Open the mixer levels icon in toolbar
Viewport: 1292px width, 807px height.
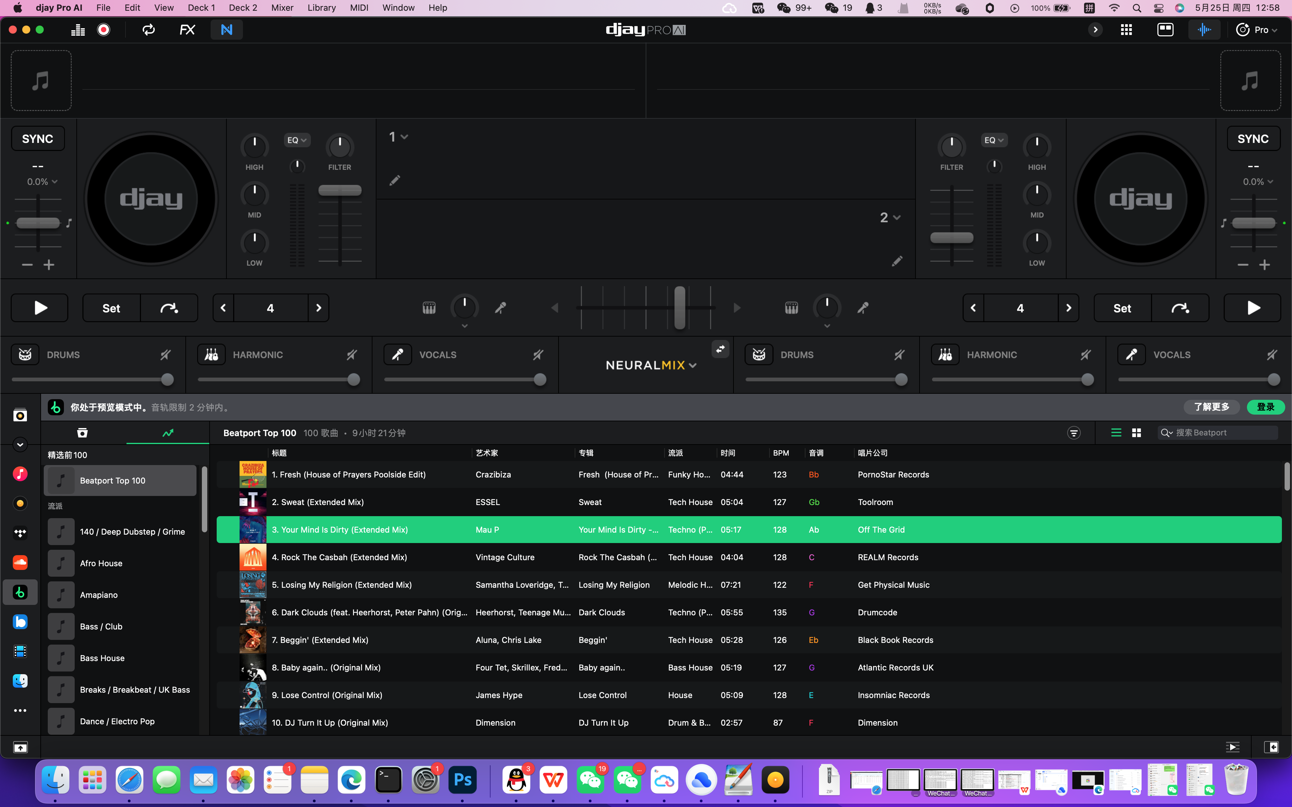tap(78, 30)
